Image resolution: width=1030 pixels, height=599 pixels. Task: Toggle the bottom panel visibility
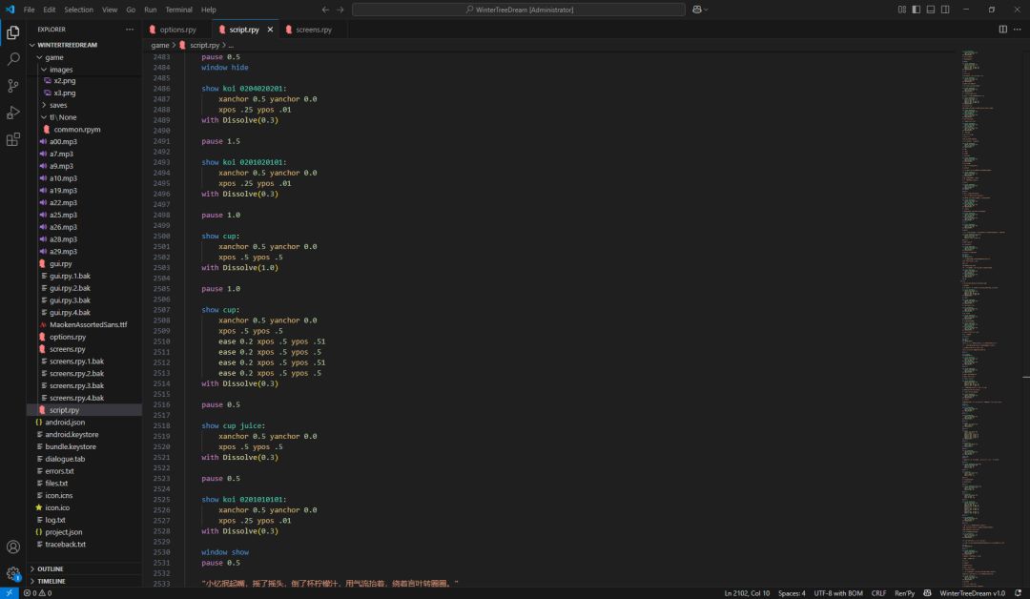point(931,10)
